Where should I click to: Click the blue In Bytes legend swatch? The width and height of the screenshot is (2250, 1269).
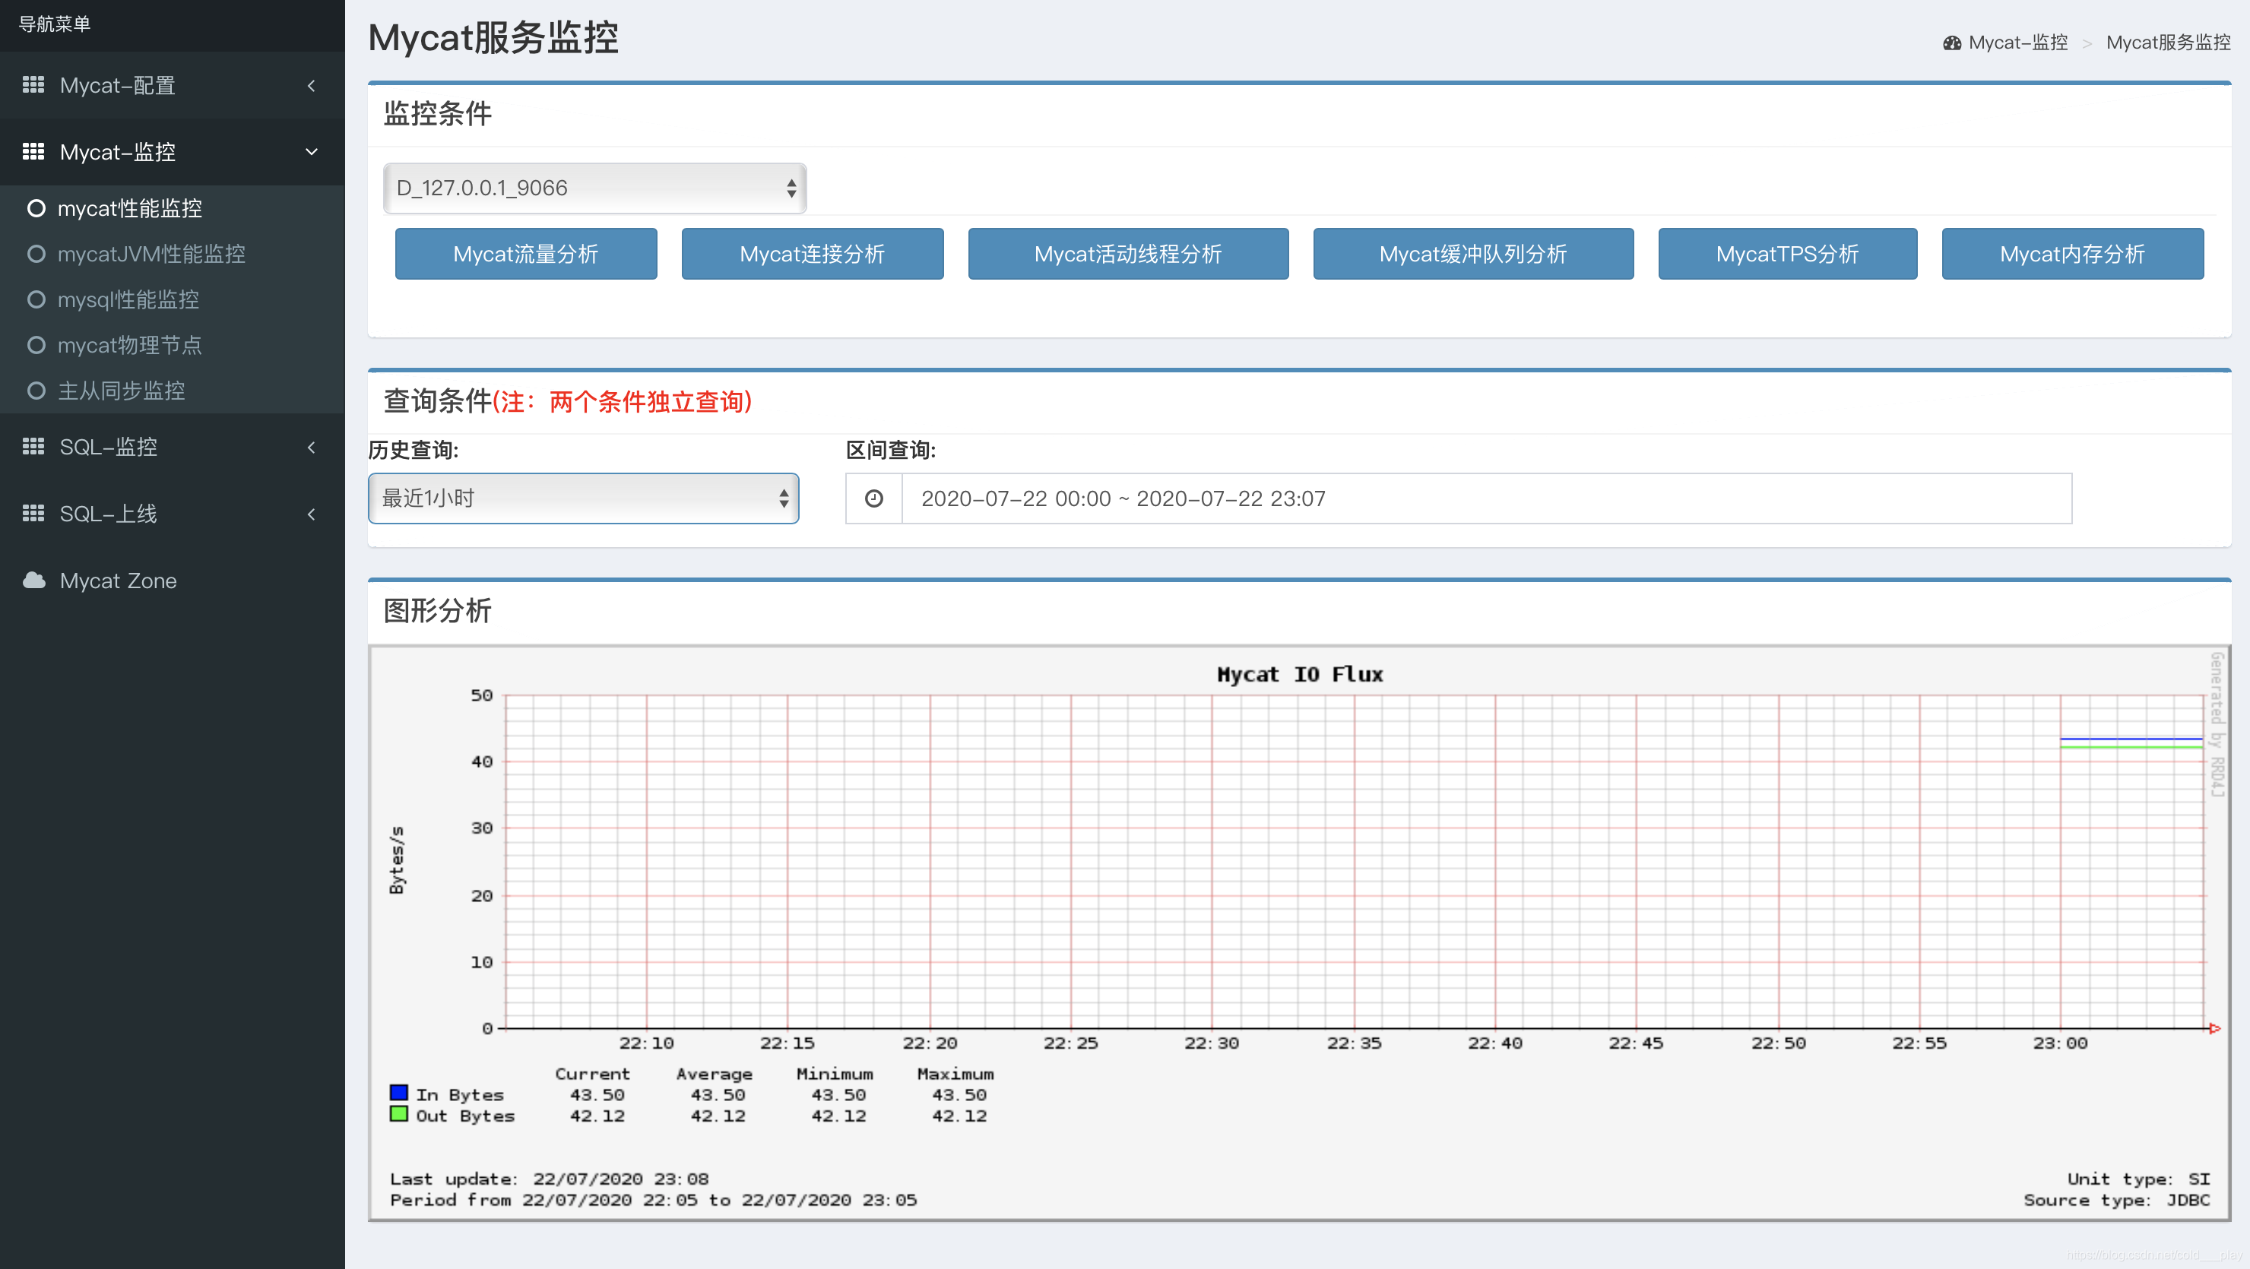(398, 1093)
